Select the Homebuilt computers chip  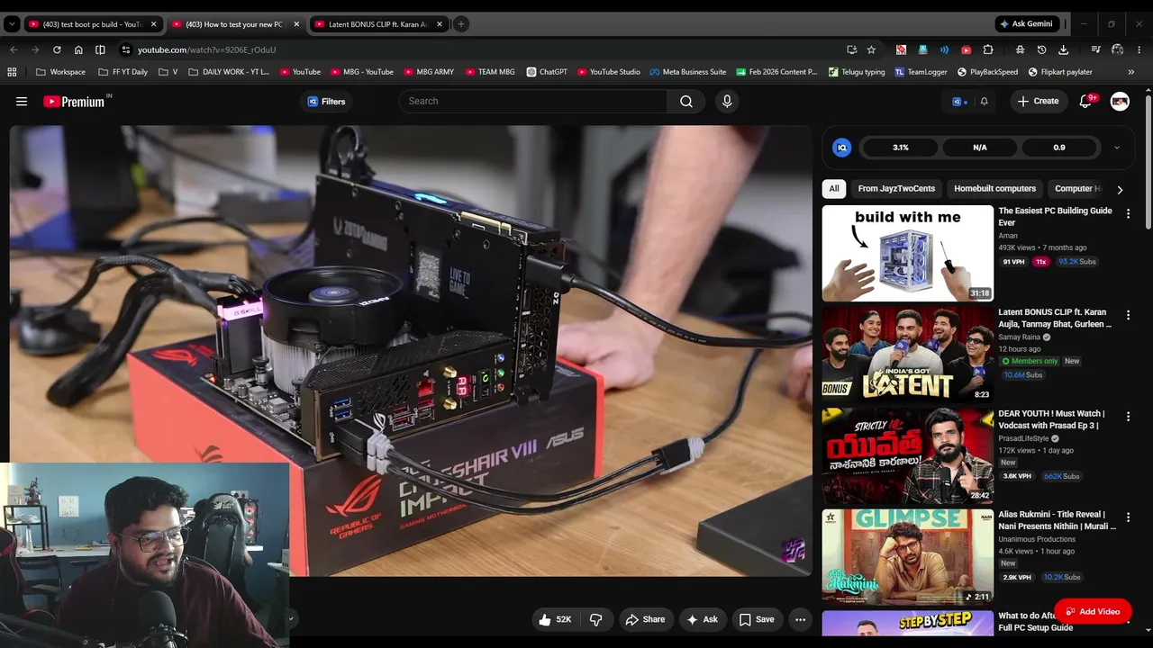click(x=994, y=189)
